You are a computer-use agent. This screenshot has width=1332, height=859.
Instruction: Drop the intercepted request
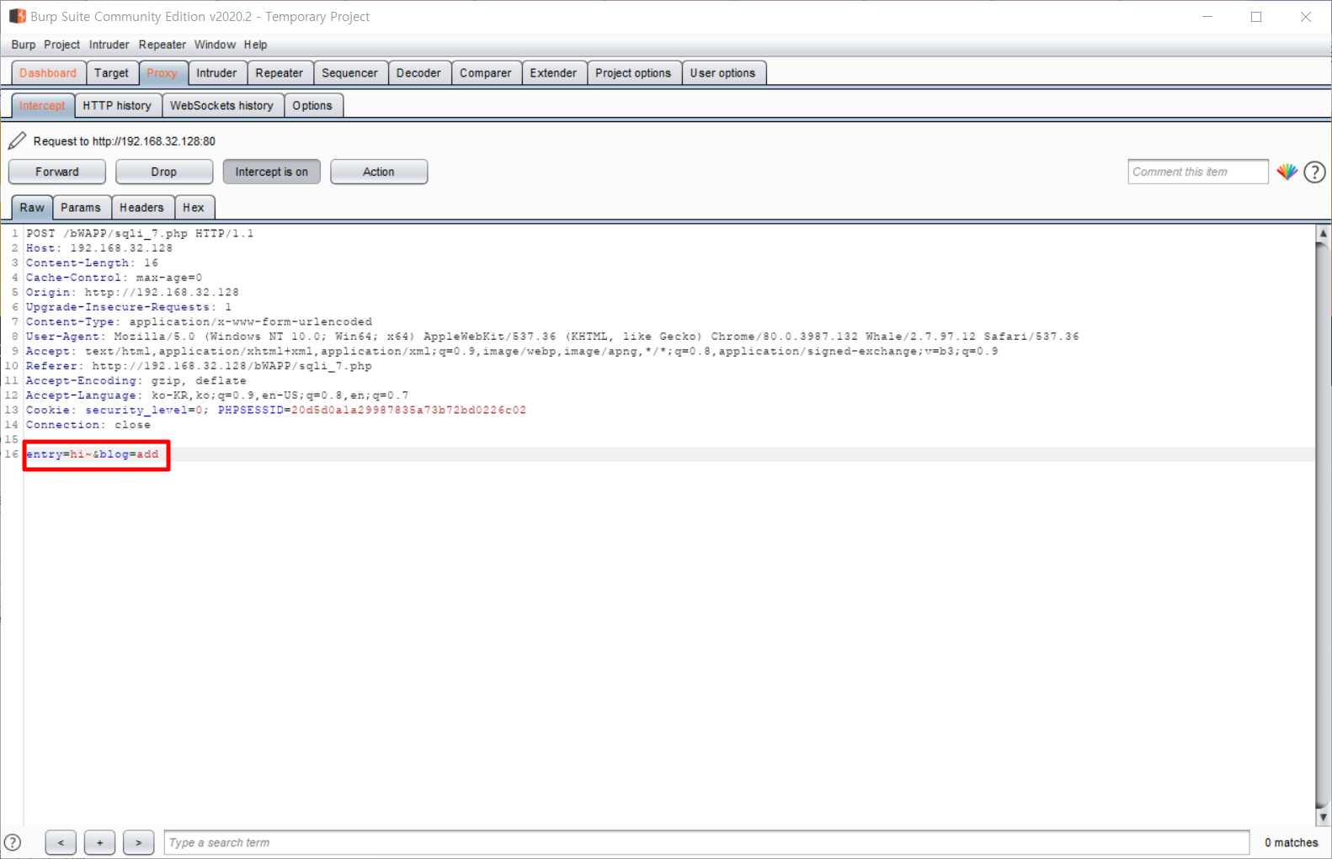pyautogui.click(x=164, y=172)
